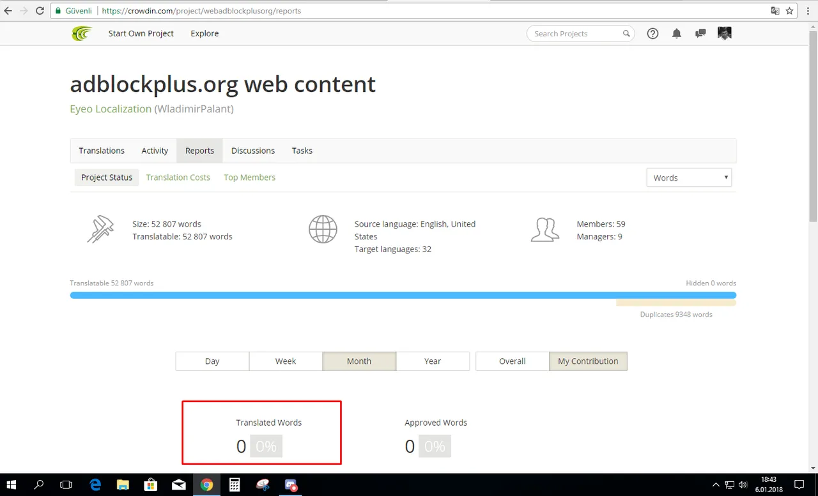Open the screen recorder taskbar app
Screen dimensions: 818x496
(291, 485)
